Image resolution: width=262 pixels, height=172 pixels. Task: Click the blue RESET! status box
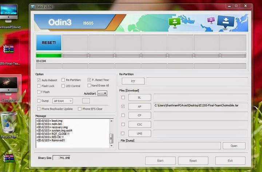click(49, 43)
